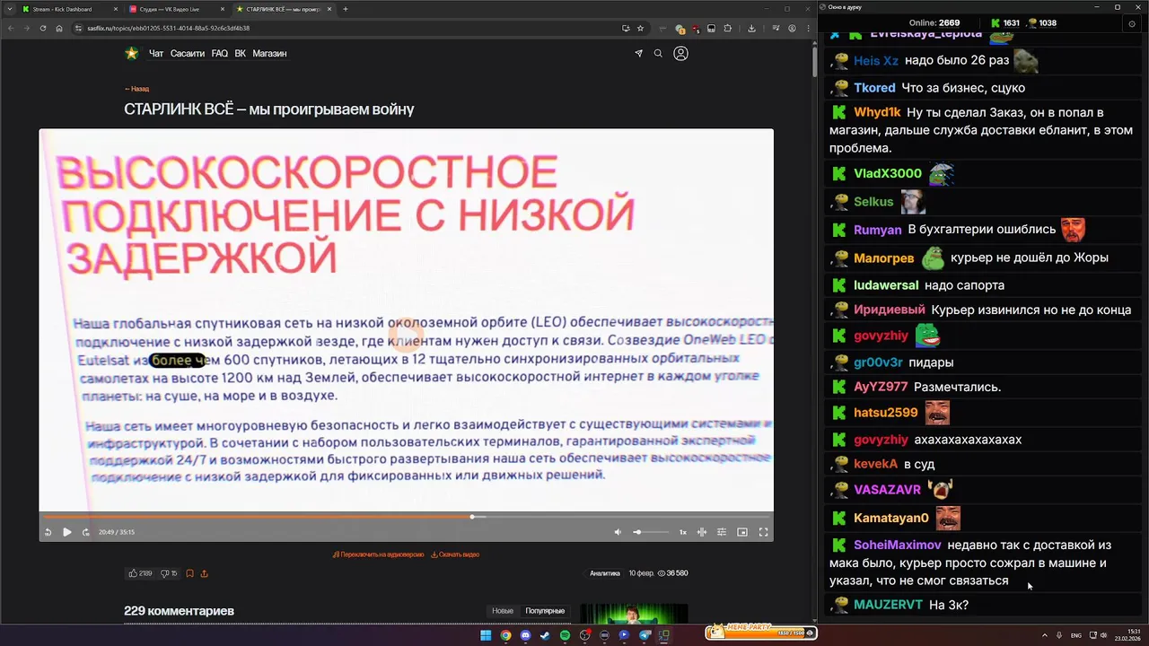
Task: Open Discord from the taskbar
Action: pos(525,635)
